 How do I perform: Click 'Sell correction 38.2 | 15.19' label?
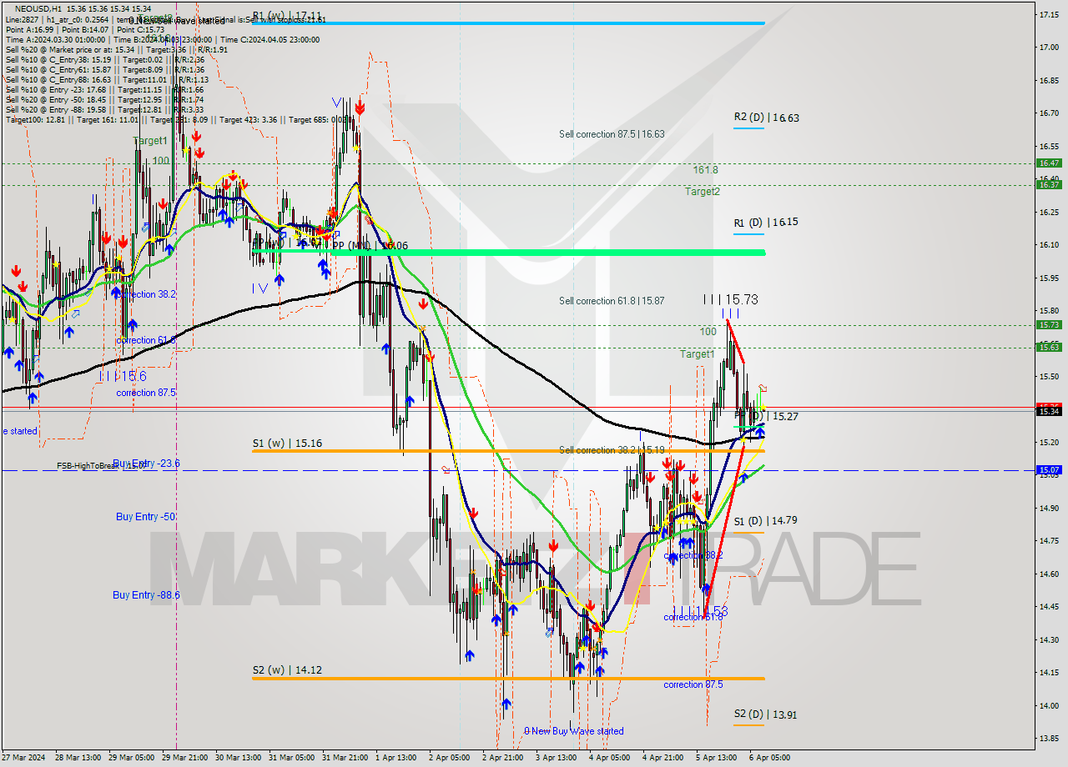pos(612,450)
